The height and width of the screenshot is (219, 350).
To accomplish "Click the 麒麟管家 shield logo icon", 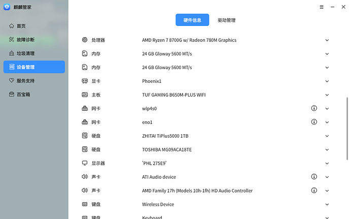I will (x=7, y=7).
